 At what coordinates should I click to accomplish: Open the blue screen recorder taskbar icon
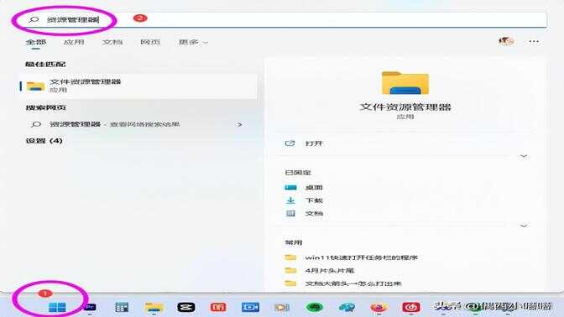[x=250, y=307]
